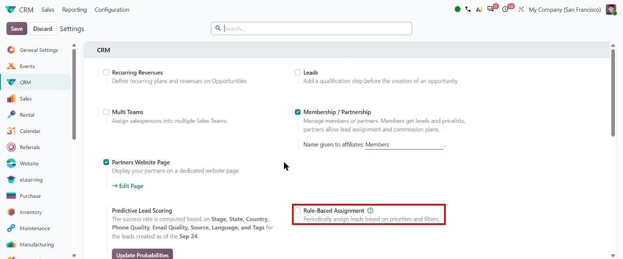Open the AI assistant icon
Viewport: 623px width, 259px height.
tap(479, 9)
